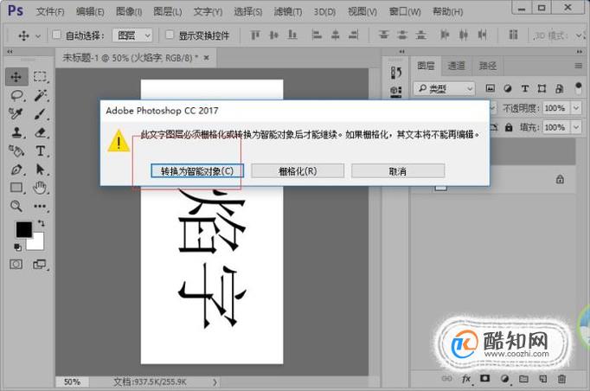Toggle the layer filtering switch

point(579,88)
